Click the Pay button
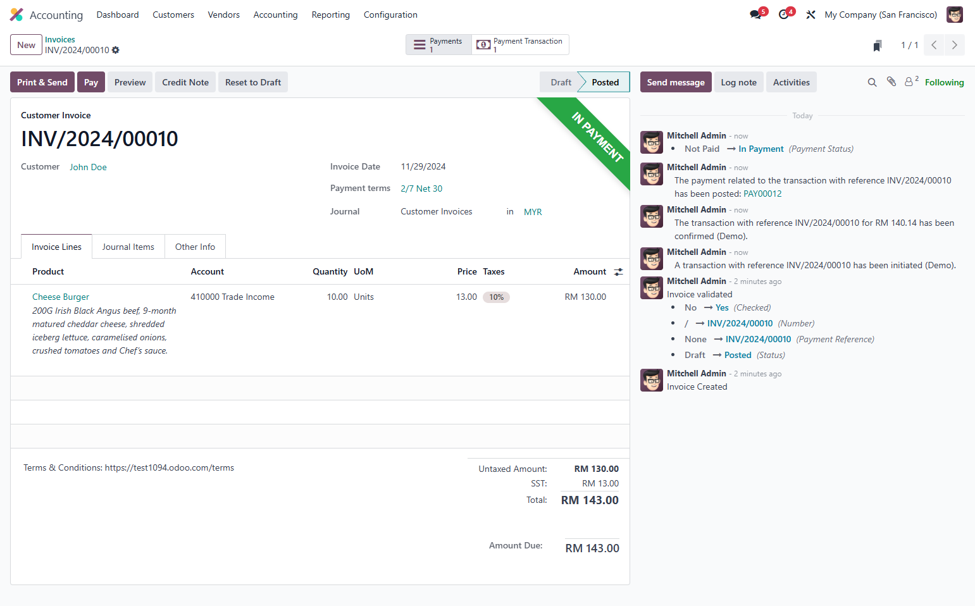 [x=91, y=82]
